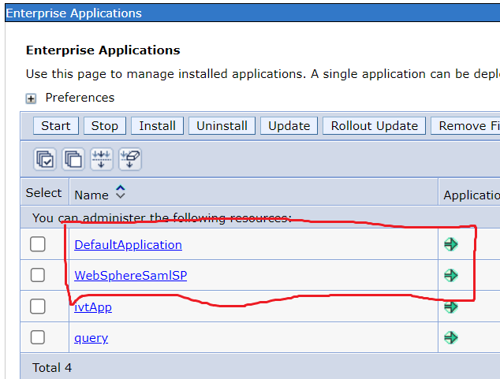The width and height of the screenshot is (500, 379).
Task: Show the filter view icon
Action: tap(102, 159)
